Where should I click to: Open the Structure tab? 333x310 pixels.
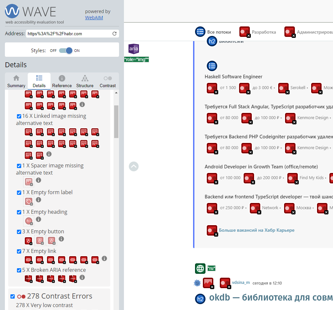[x=85, y=81]
